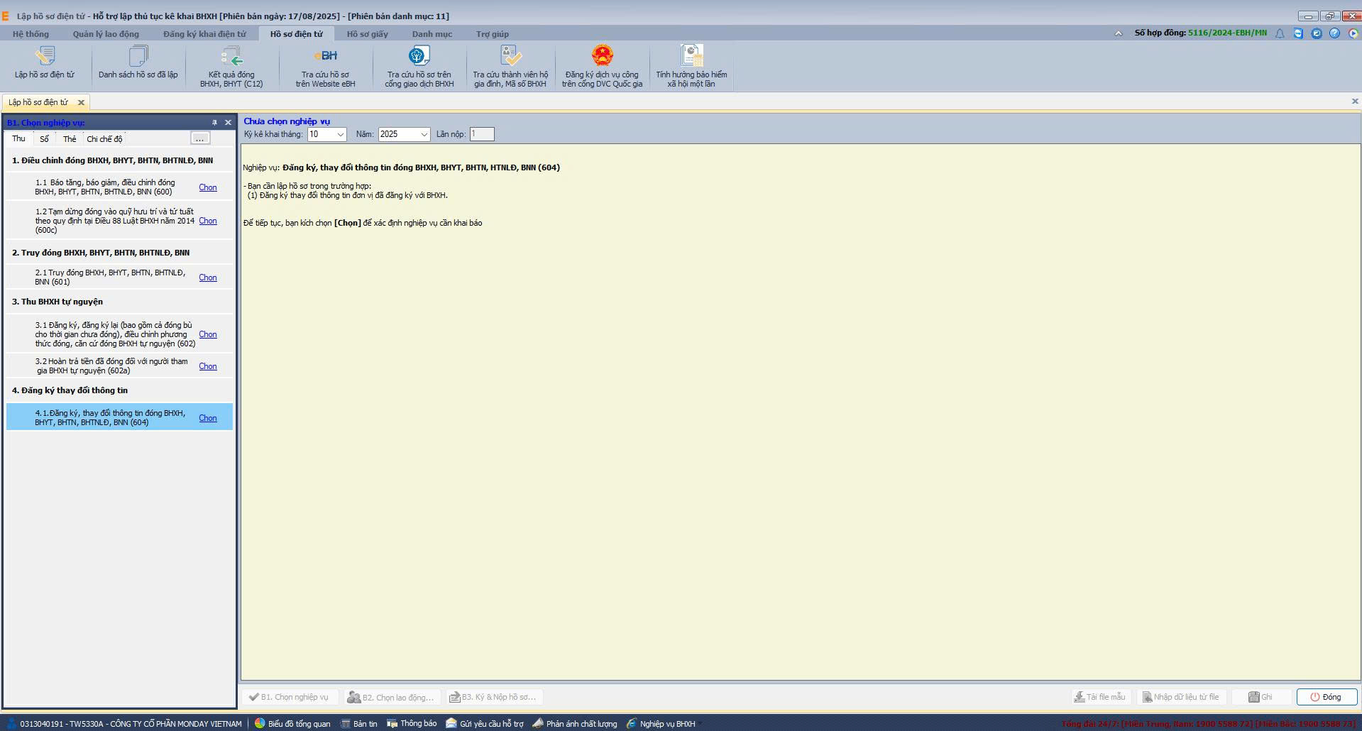Select the Chi chế độ tab
The height and width of the screenshot is (731, 1362).
coord(104,139)
